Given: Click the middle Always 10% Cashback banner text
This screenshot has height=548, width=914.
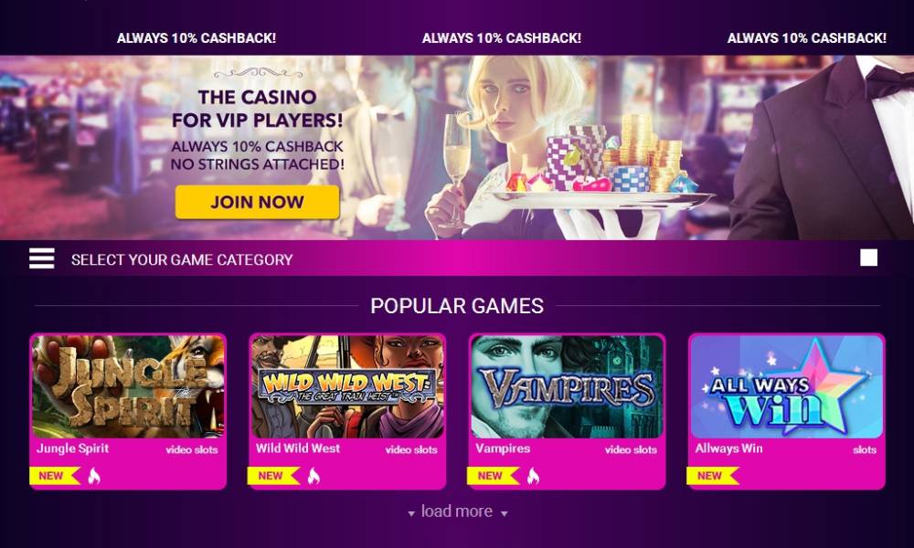Looking at the screenshot, I should click(501, 38).
